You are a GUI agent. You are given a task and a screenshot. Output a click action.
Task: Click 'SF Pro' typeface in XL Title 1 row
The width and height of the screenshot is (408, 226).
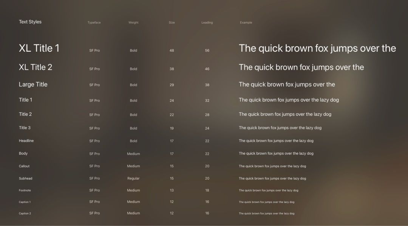(94, 51)
